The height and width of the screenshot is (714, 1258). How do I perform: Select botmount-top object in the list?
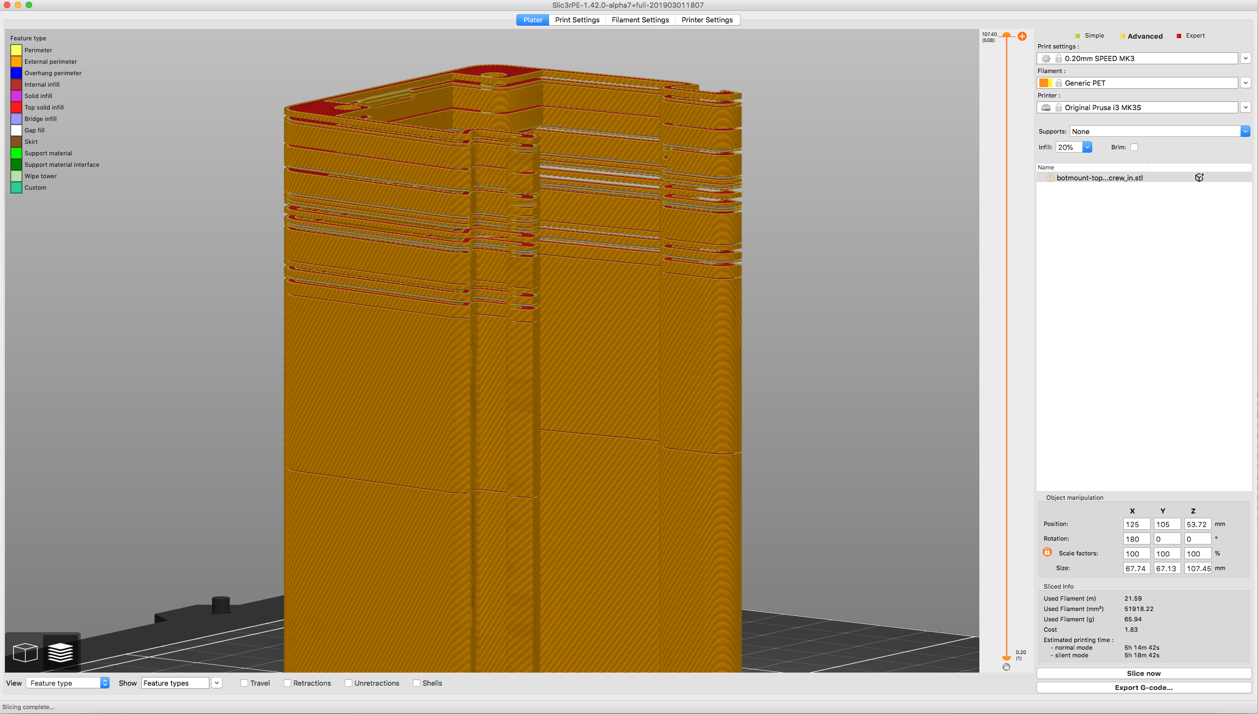coord(1143,178)
